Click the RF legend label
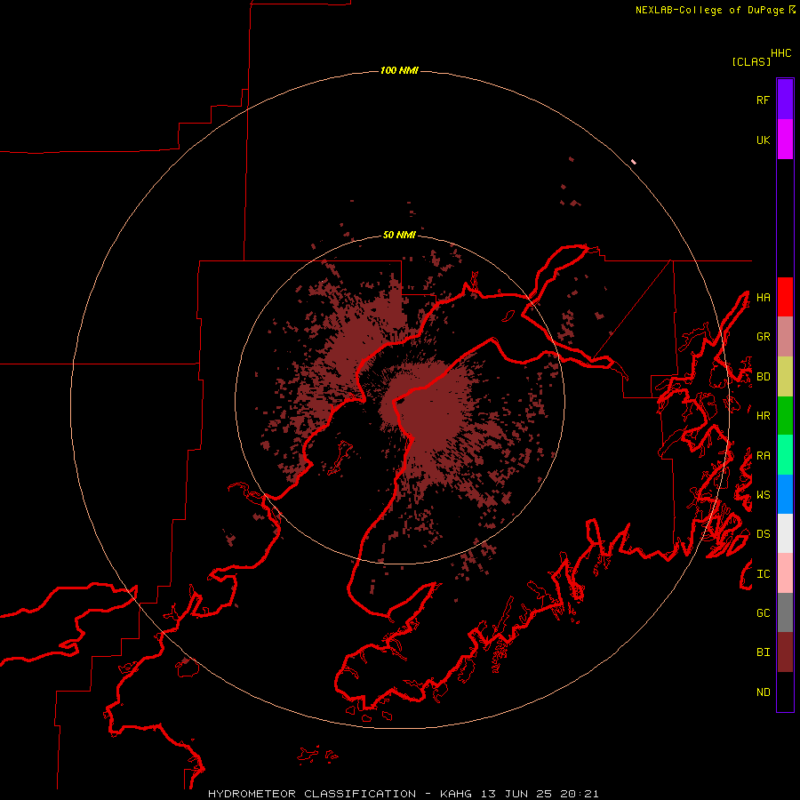The image size is (800, 800). [x=763, y=100]
